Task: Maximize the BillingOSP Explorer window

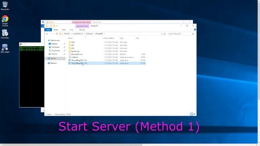Action: pos(187,26)
